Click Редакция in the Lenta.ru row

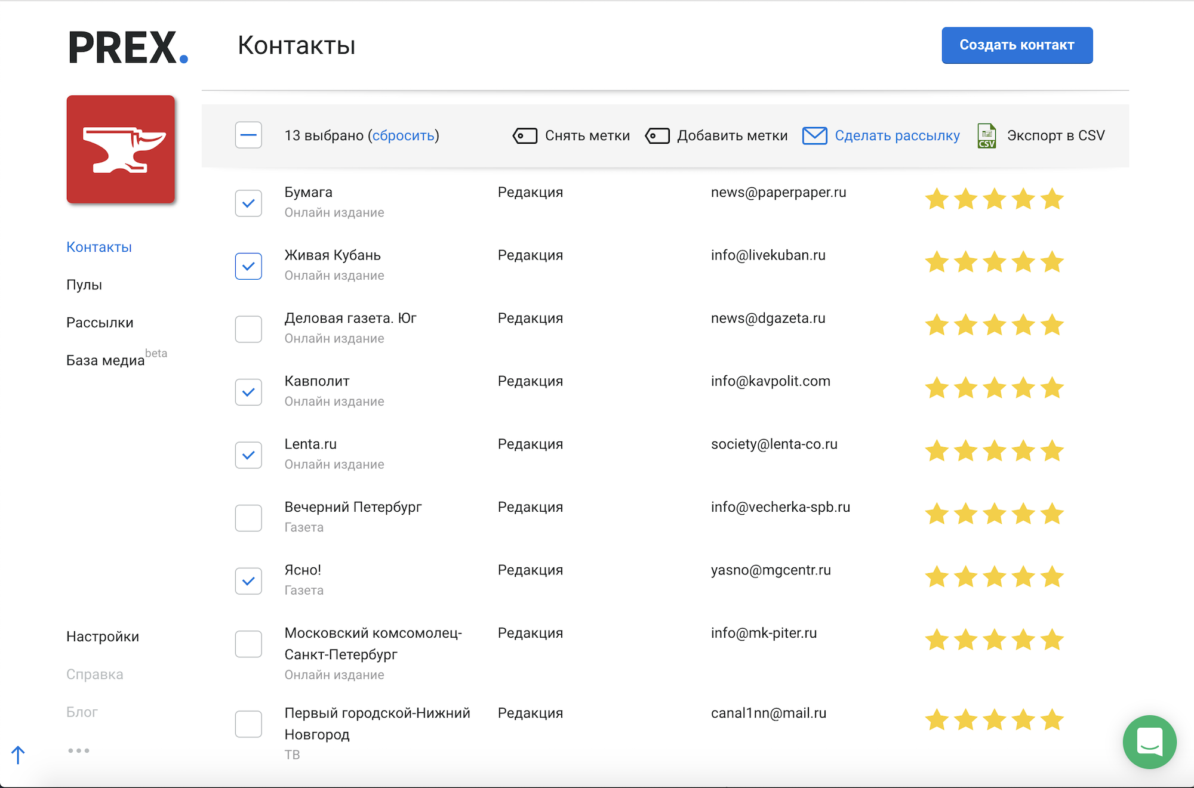click(x=530, y=444)
